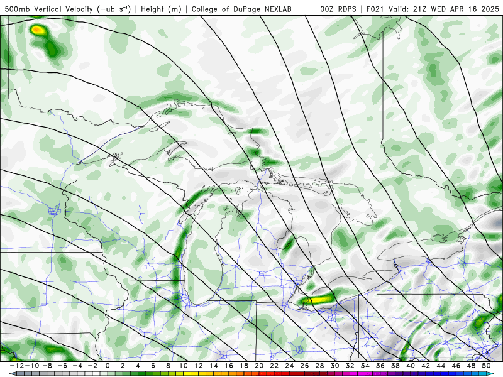The image size is (503, 377).
Task: Click the 10 label on the legend
Action: [x=183, y=366]
